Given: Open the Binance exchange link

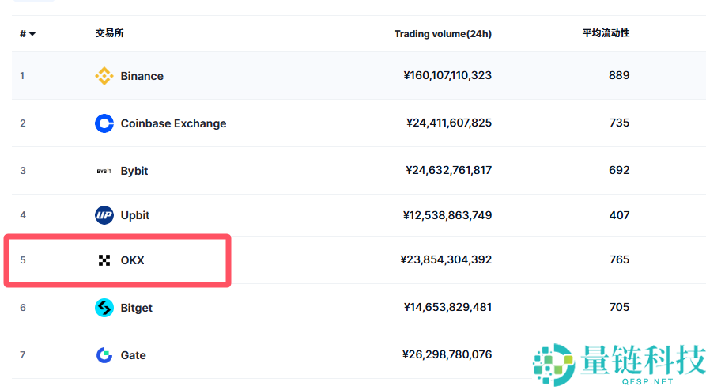Looking at the screenshot, I should [142, 76].
